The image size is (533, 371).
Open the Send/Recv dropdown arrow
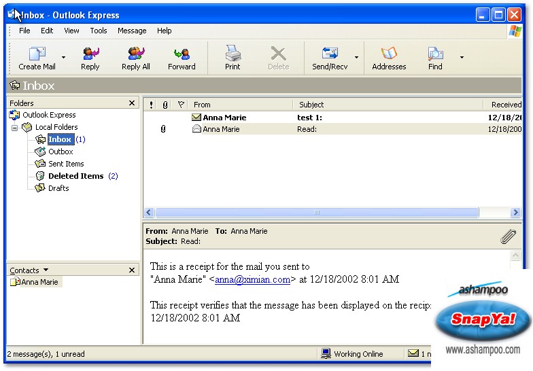[x=356, y=57]
